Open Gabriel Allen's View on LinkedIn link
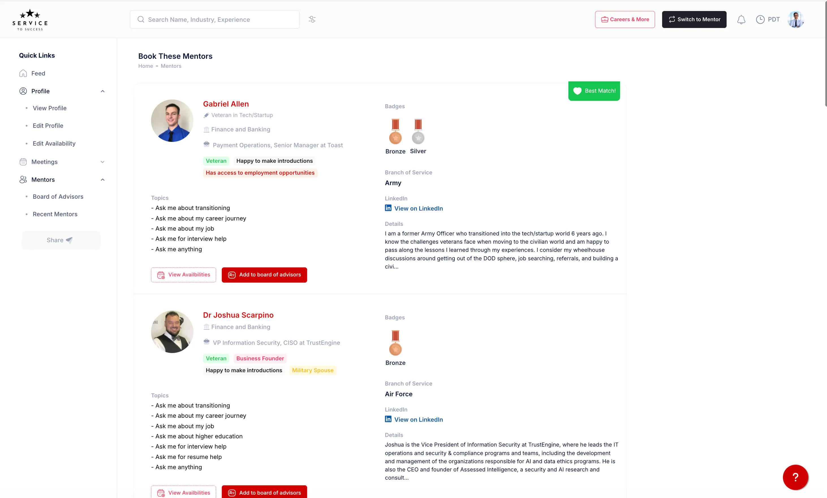Image resolution: width=827 pixels, height=498 pixels. pos(418,208)
